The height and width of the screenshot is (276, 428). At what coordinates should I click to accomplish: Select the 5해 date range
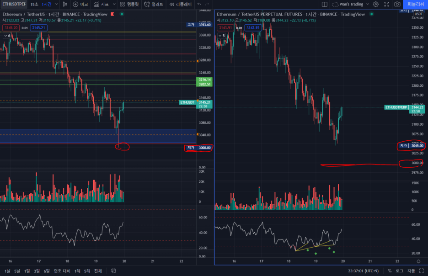[x=87, y=271]
